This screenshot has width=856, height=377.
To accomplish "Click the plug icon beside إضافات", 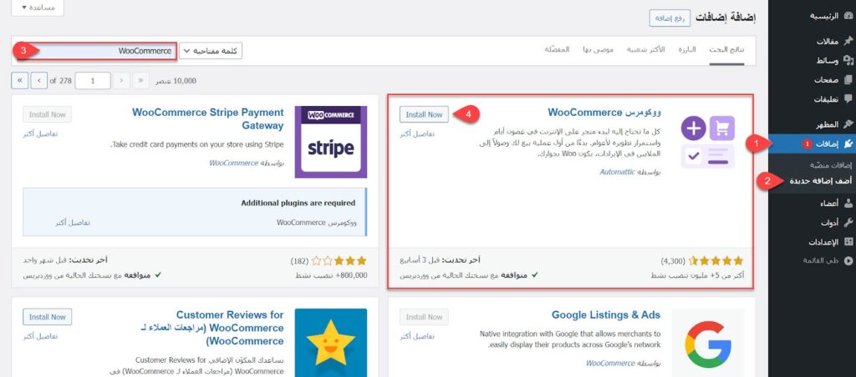I will (848, 143).
